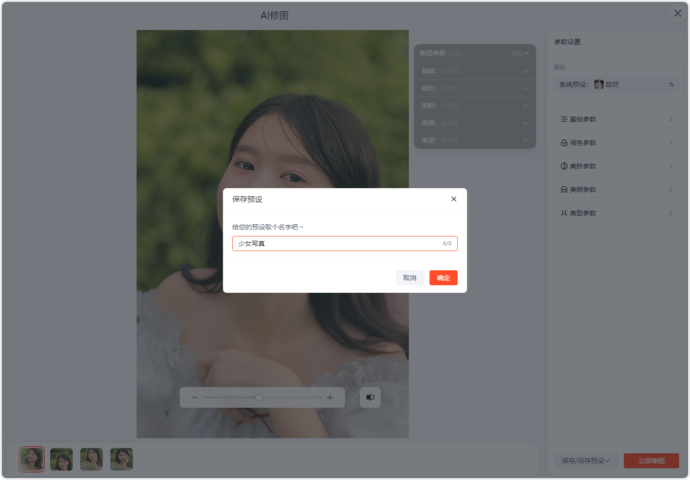The width and height of the screenshot is (690, 480).
Task: Open the 调色参数 color settings section
Action: [617, 143]
